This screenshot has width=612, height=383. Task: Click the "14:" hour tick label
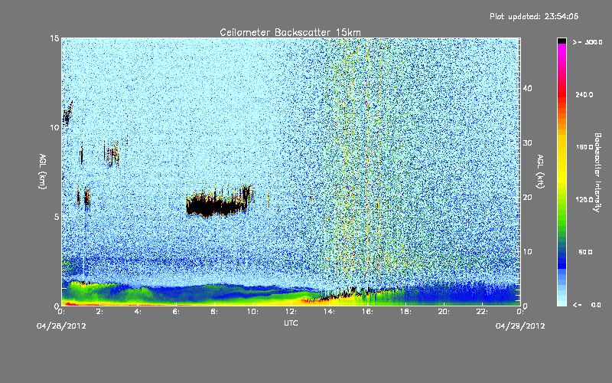(x=329, y=312)
